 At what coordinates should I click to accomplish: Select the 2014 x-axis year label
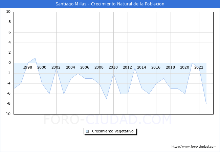[x=141, y=67]
